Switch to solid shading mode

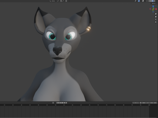(x=151, y=1)
